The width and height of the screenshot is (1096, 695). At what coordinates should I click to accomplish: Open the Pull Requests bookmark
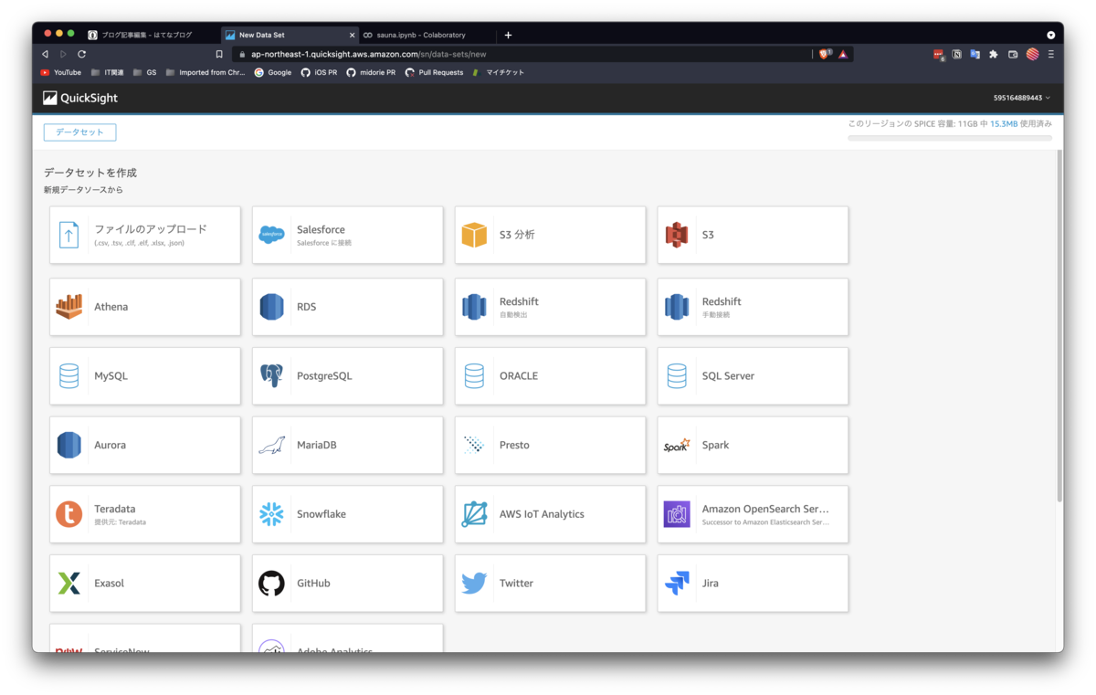pos(434,72)
